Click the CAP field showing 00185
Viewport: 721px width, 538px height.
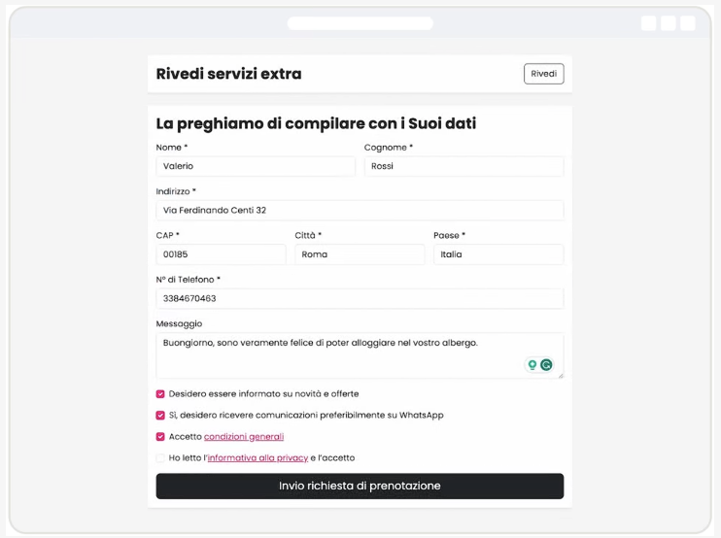coord(221,254)
